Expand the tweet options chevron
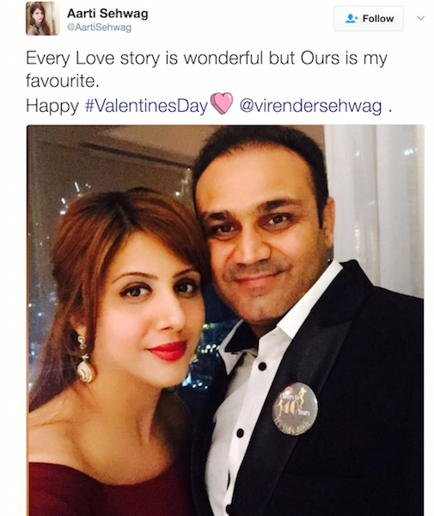 (421, 18)
